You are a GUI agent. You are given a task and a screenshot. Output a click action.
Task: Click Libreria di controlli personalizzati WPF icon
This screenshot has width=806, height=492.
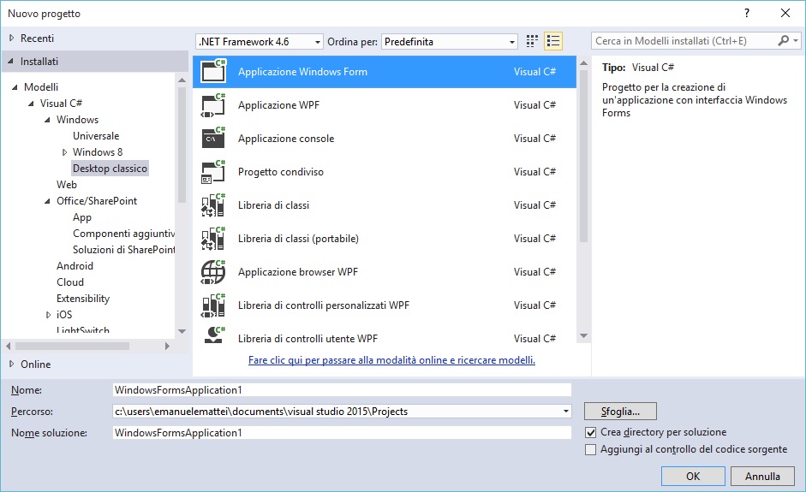coord(213,305)
